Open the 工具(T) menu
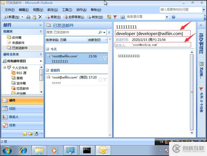 [67, 10]
